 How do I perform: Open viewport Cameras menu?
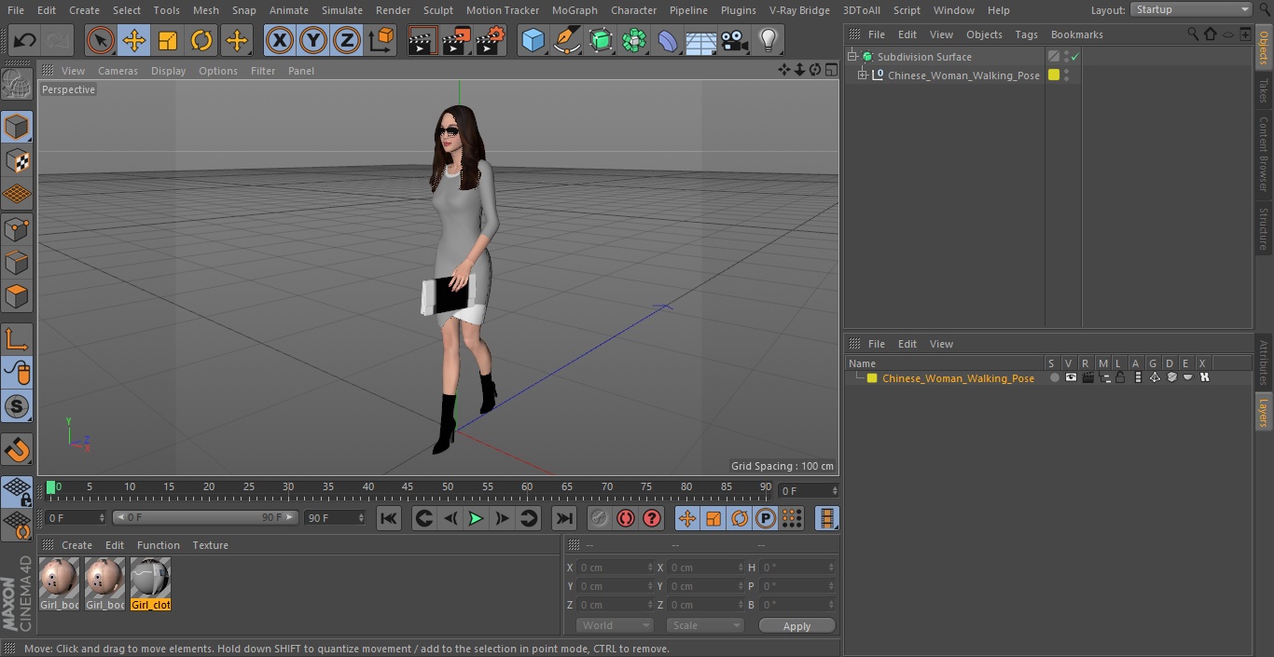pyautogui.click(x=118, y=71)
